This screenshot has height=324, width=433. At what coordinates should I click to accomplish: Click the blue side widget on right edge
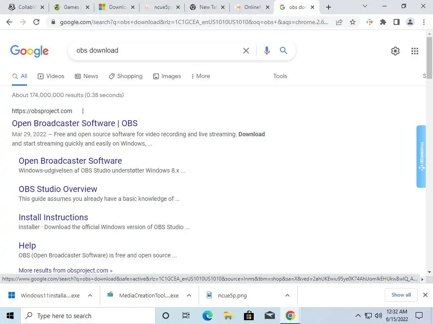click(x=421, y=157)
